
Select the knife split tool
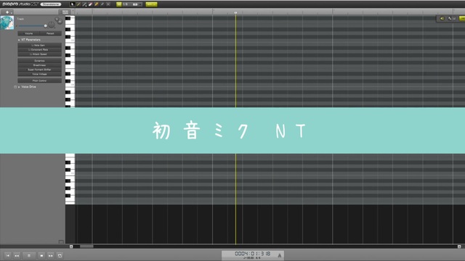coord(102,4)
